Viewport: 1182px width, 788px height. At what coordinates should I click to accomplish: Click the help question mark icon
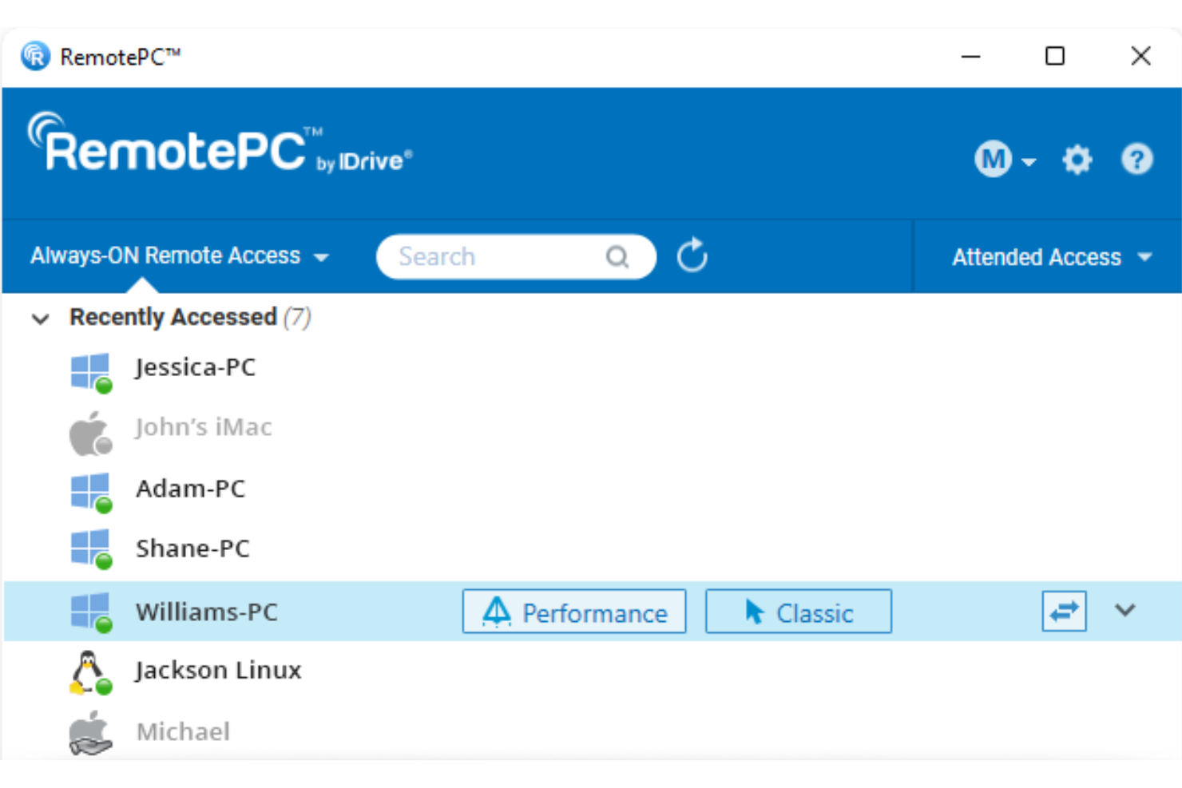[1137, 159]
